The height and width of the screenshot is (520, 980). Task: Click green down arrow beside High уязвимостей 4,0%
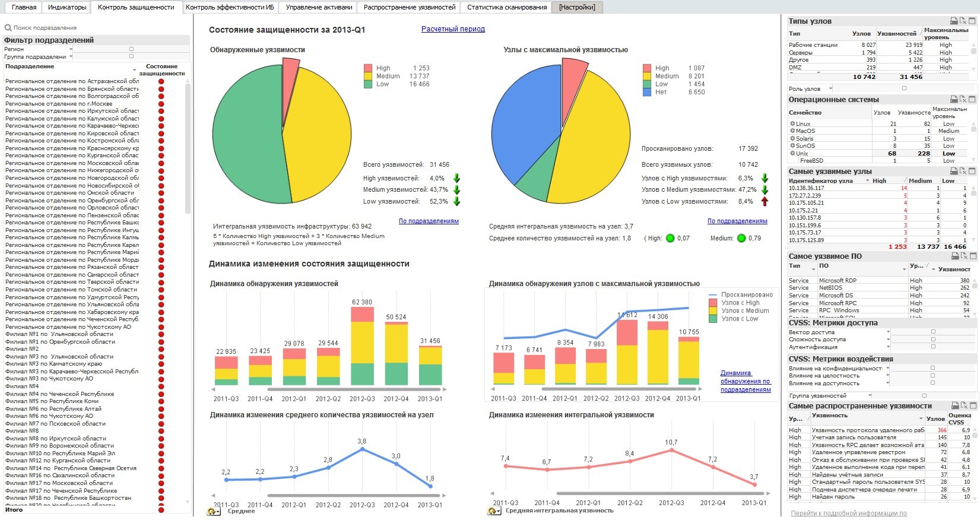(x=456, y=178)
